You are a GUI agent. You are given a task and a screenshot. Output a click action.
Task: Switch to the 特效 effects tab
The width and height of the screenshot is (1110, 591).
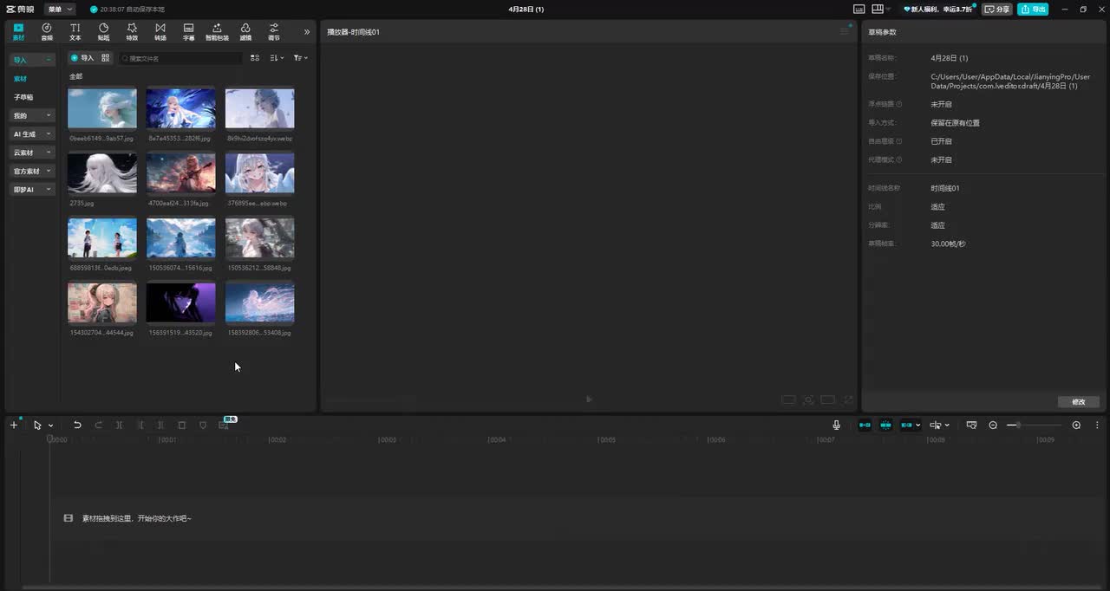(x=132, y=32)
